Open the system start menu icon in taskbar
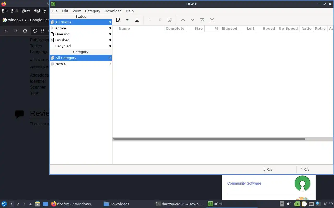Screen dimensions: 334x208 pyautogui.click(x=4, y=204)
